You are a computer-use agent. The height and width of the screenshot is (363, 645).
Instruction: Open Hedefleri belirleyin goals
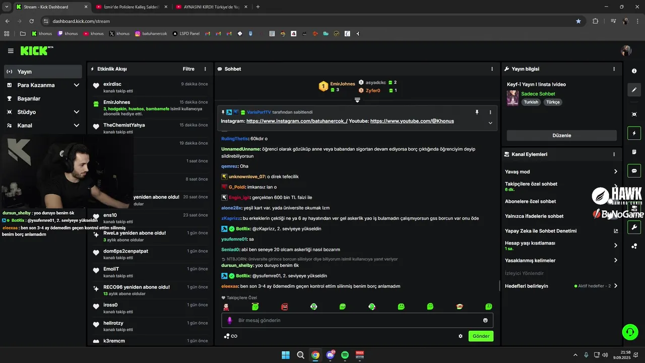click(561, 286)
